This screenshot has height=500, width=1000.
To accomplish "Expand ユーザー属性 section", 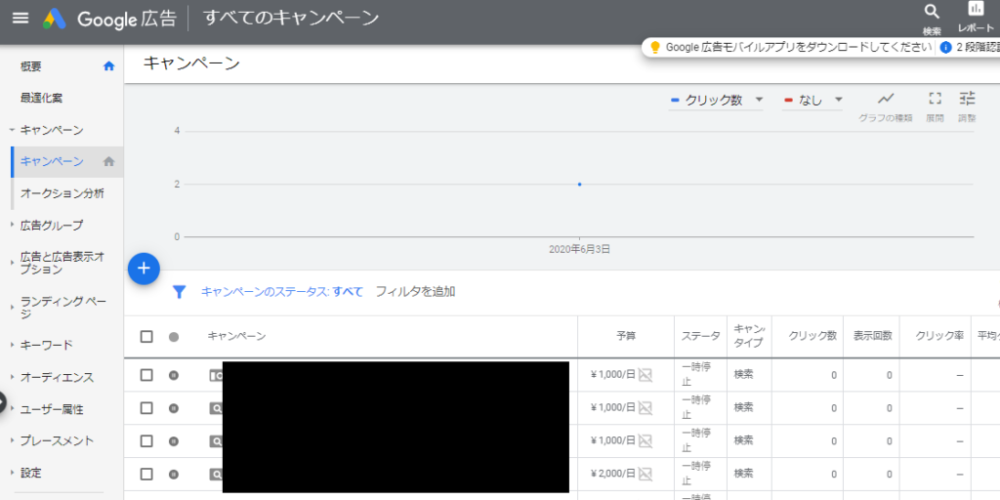I will tap(12, 409).
